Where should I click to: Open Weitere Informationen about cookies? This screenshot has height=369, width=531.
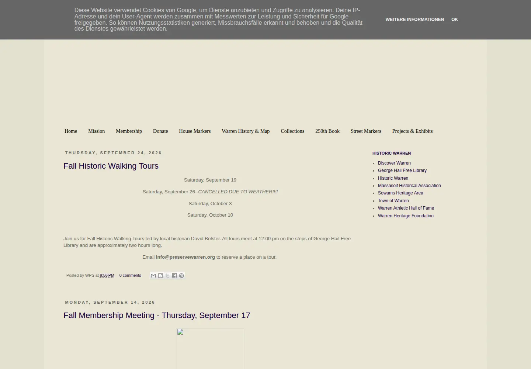[415, 20]
